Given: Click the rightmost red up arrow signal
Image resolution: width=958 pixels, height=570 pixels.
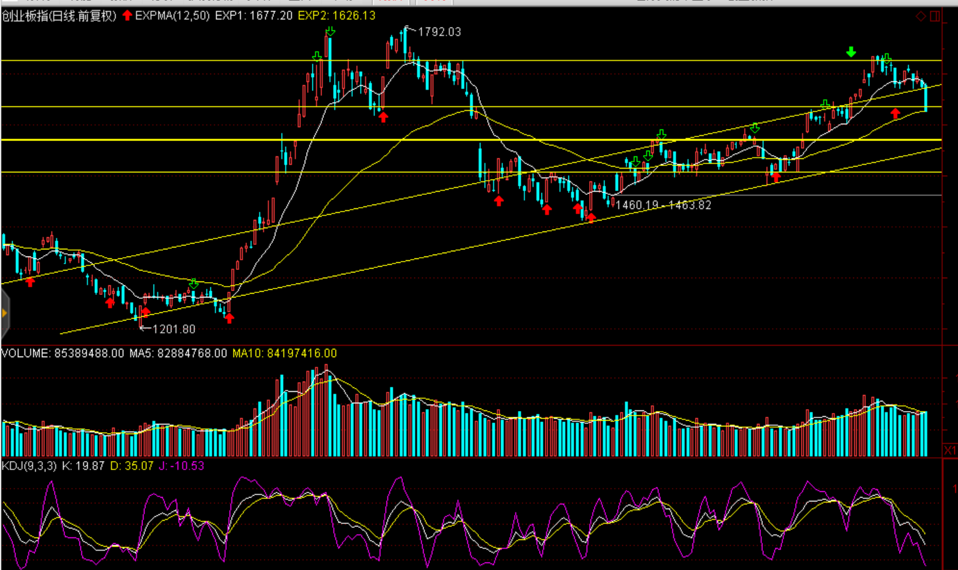Looking at the screenshot, I should (895, 113).
